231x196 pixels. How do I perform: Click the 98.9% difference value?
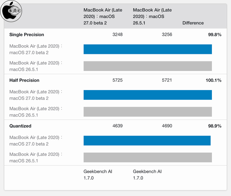pyautogui.click(x=215, y=126)
